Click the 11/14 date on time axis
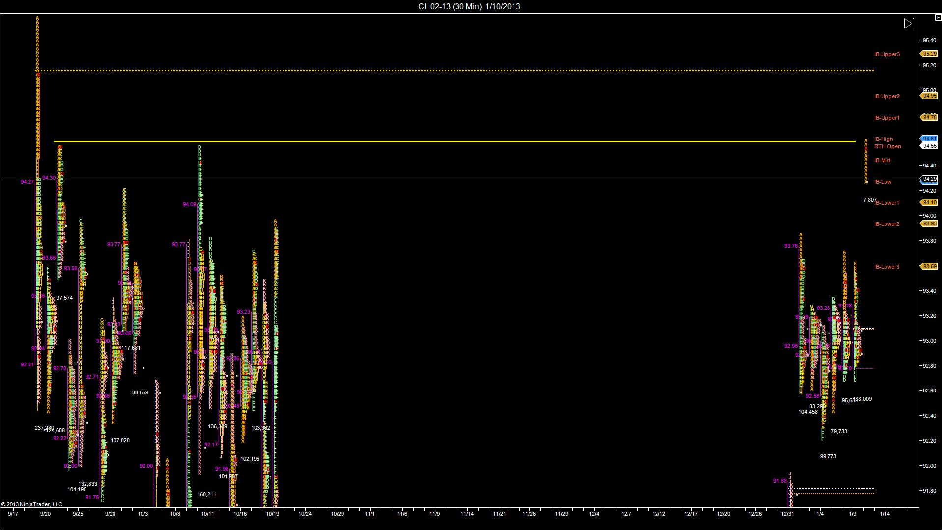Screen dimensions: 942x530 click(x=467, y=514)
